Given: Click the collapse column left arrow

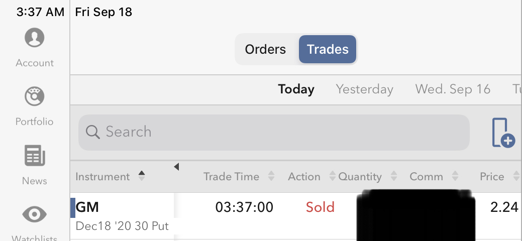Looking at the screenshot, I should pos(176,167).
